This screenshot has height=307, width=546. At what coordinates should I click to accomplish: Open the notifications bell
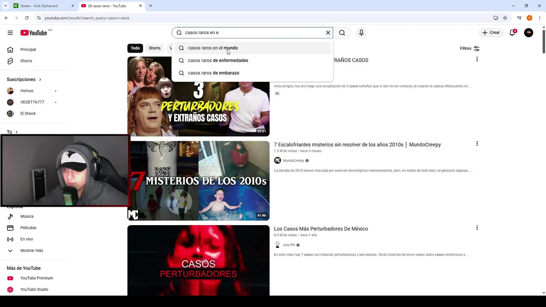pyautogui.click(x=513, y=33)
